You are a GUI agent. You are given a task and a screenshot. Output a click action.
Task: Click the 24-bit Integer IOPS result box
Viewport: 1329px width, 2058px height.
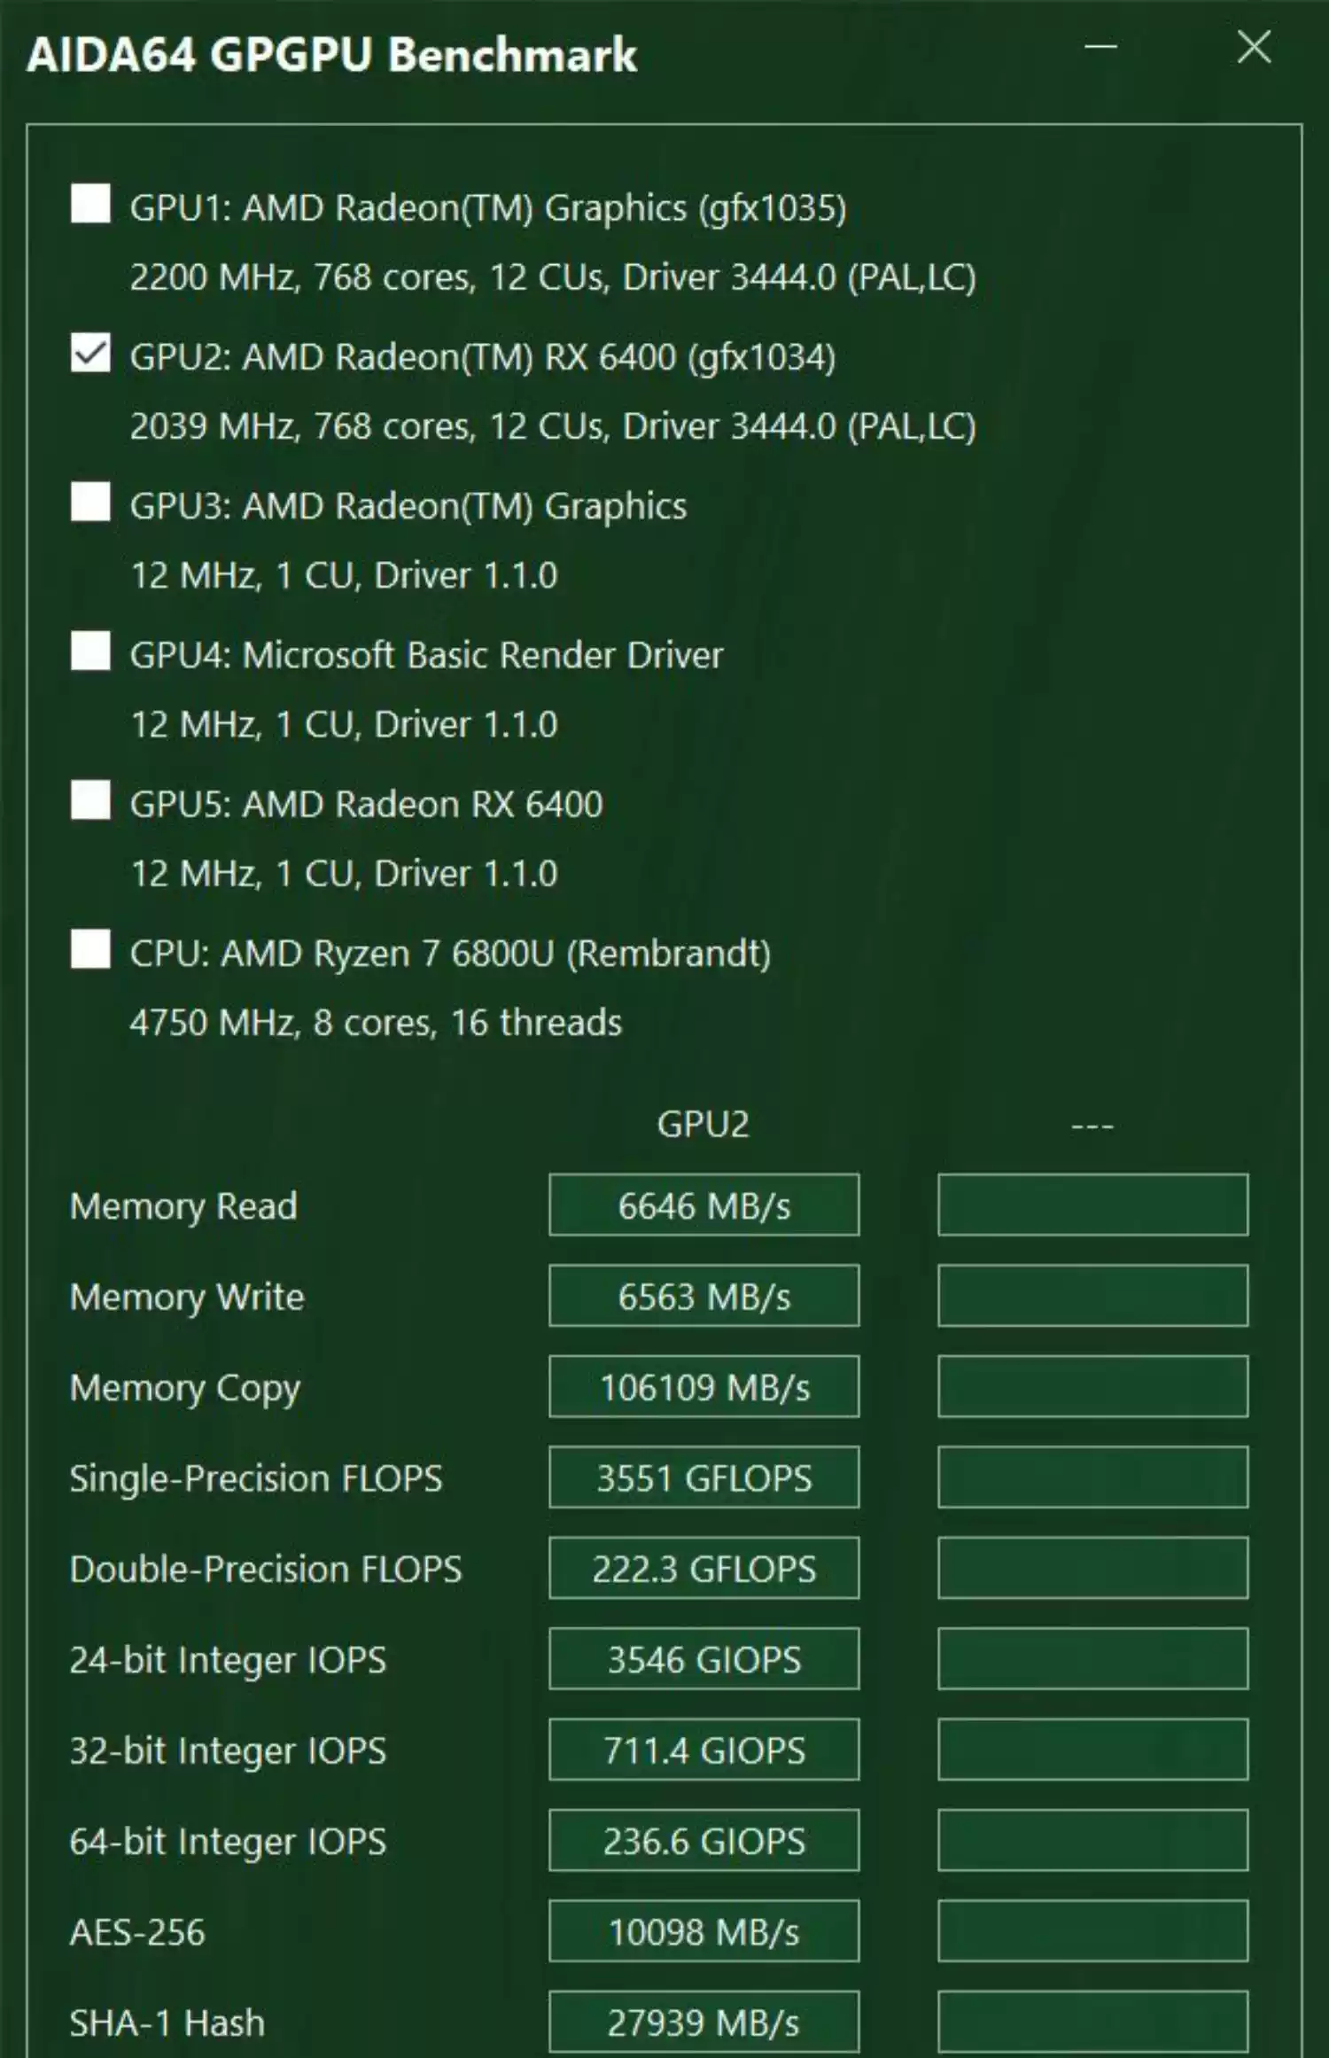pyautogui.click(x=703, y=1659)
